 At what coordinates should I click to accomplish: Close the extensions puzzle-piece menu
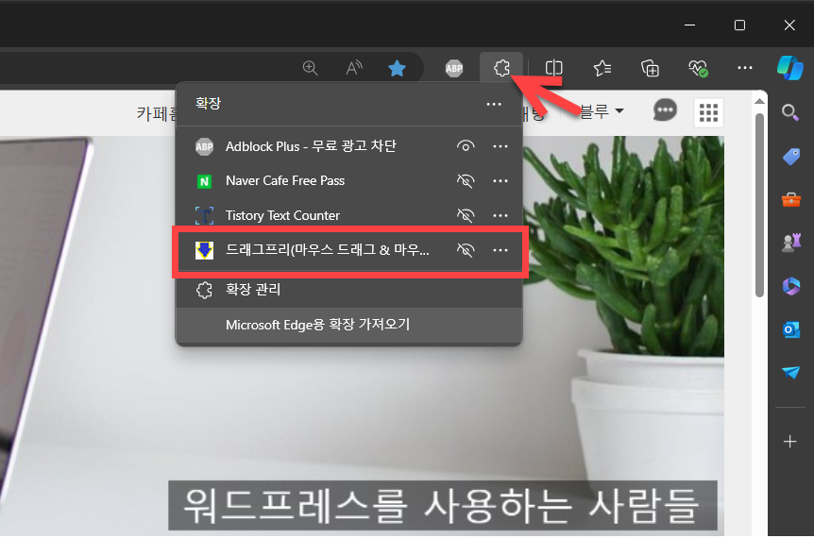[501, 67]
